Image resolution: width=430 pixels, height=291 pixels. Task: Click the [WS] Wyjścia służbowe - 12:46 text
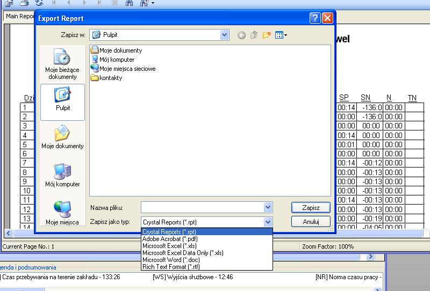tap(193, 277)
